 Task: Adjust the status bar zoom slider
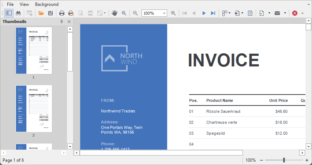click(x=284, y=160)
